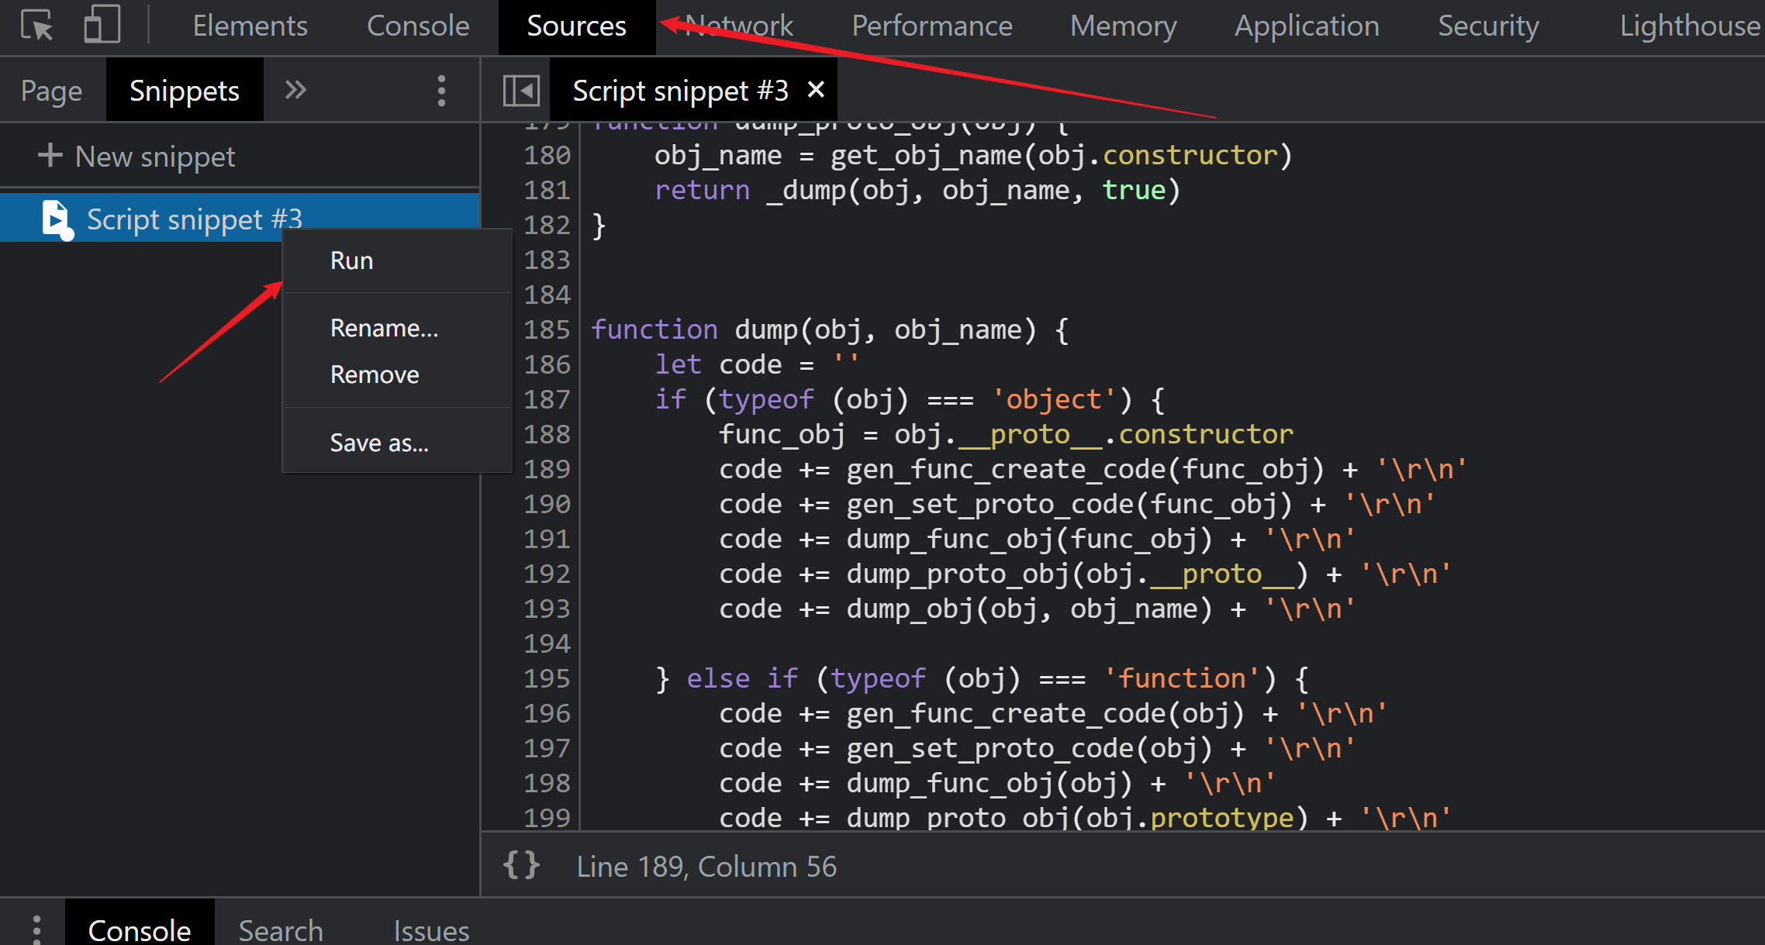Click line number 189 in the gutter
This screenshot has height=945, width=1765.
coord(547,469)
